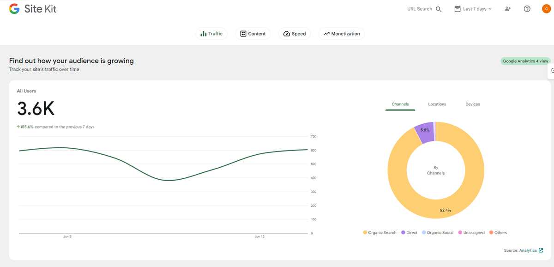554x267 pixels.
Task: Click the heading about audience growing
Action: pos(72,61)
